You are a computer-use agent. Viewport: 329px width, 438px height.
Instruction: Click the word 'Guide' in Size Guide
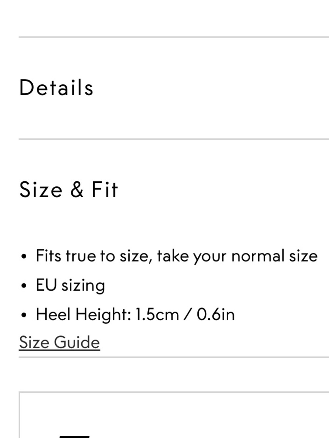pyautogui.click(x=77, y=342)
